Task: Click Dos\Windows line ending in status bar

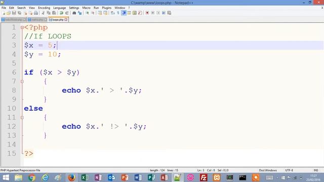Action: (x=268, y=170)
